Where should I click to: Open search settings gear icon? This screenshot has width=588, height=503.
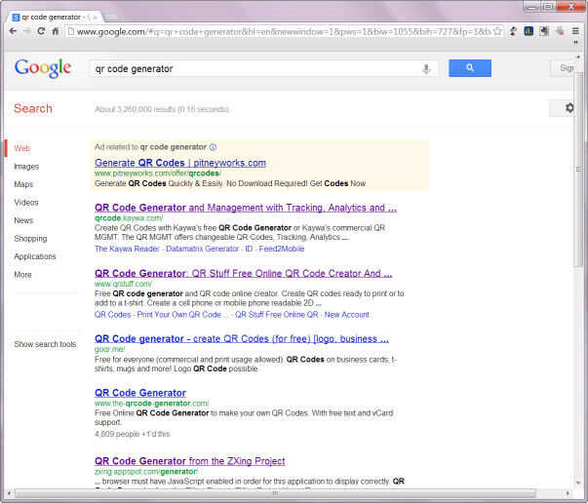569,108
